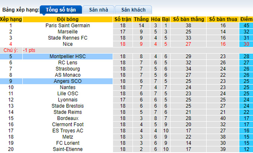This screenshot has height=153, width=253.
Task: Open the RC Lens team link
Action: 68,63
